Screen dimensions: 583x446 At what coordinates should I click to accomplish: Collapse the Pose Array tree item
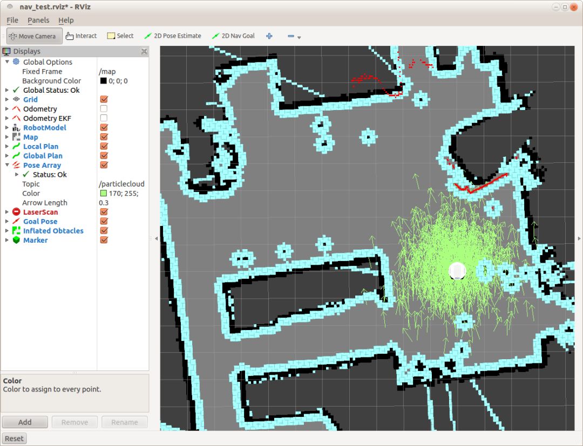coord(7,165)
